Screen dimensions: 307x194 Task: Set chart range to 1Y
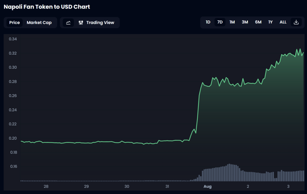(270, 22)
